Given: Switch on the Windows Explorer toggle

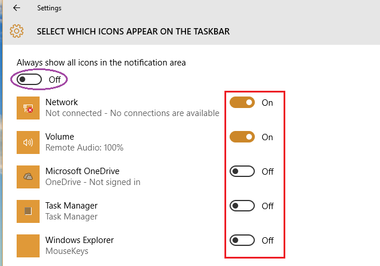Looking at the screenshot, I should click(x=242, y=240).
